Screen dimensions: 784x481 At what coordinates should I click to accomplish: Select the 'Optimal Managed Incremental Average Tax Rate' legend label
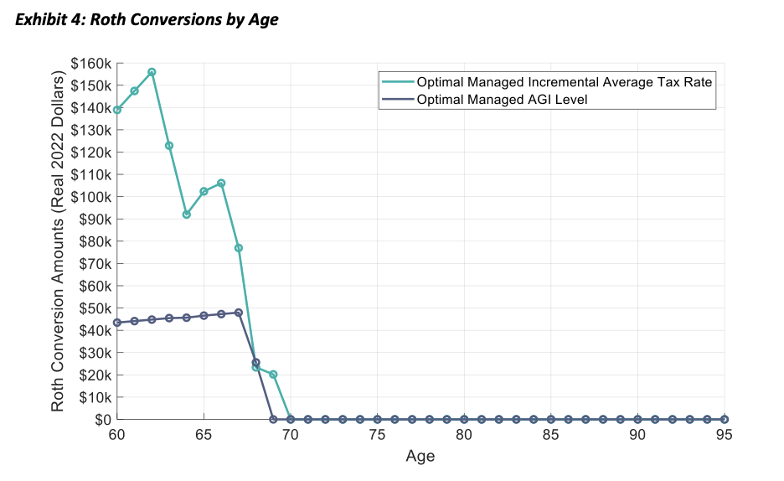tap(564, 82)
